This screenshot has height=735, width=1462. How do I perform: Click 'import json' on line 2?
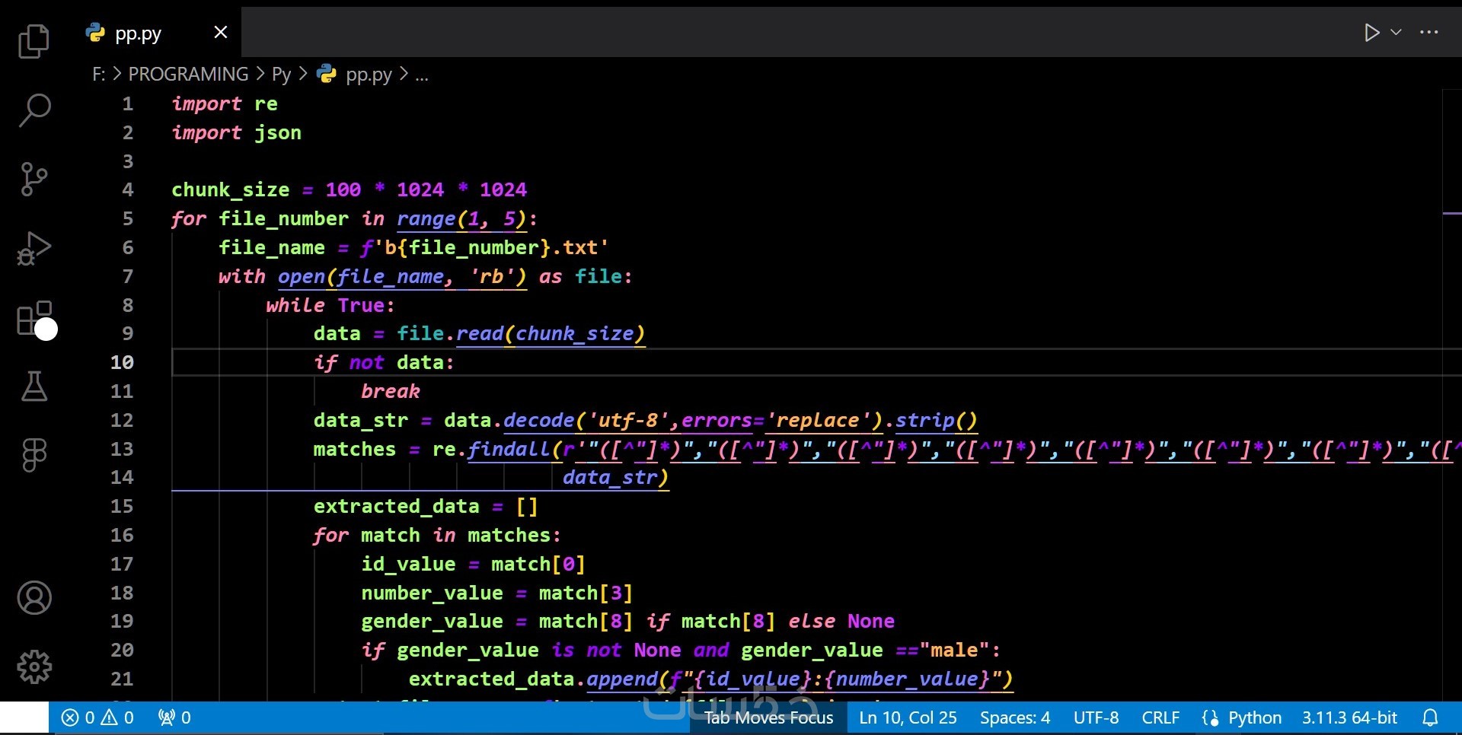click(236, 132)
